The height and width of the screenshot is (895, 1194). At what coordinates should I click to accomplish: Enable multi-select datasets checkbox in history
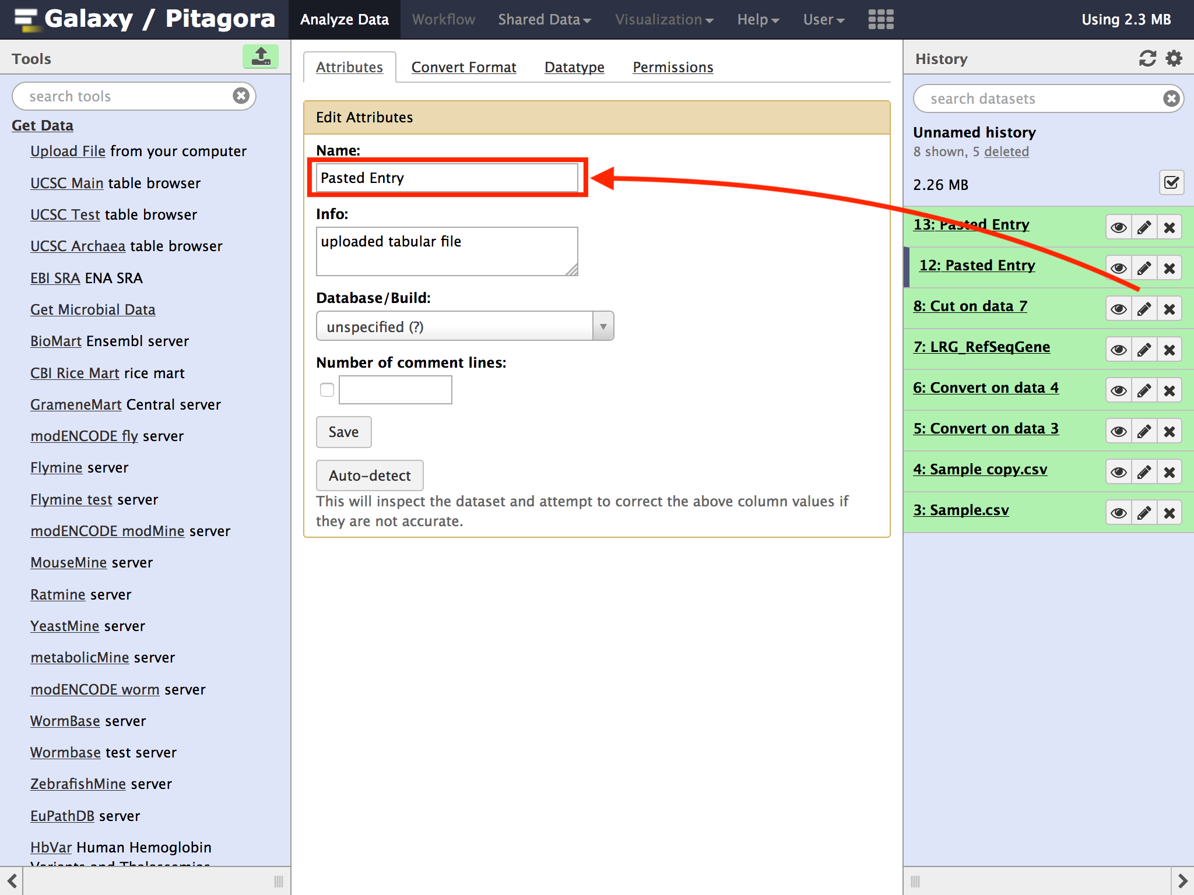point(1171,183)
